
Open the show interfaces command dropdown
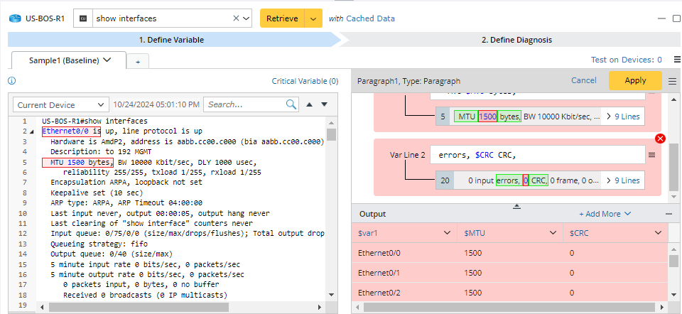(x=246, y=18)
